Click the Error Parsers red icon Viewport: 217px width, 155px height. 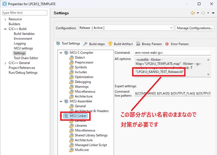click(x=167, y=44)
